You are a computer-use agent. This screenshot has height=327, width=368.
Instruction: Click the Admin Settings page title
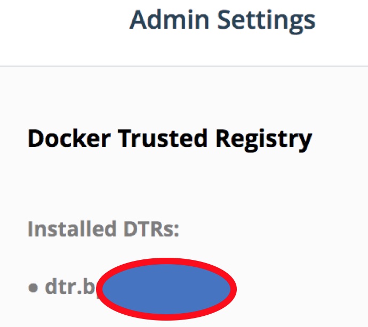(222, 21)
